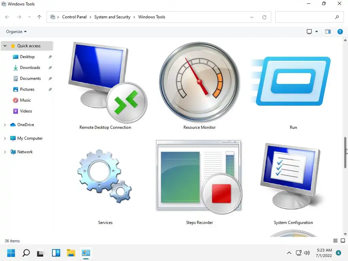Toggle the preview pane icon
Screen dimensions: 348x261
pos(328,32)
